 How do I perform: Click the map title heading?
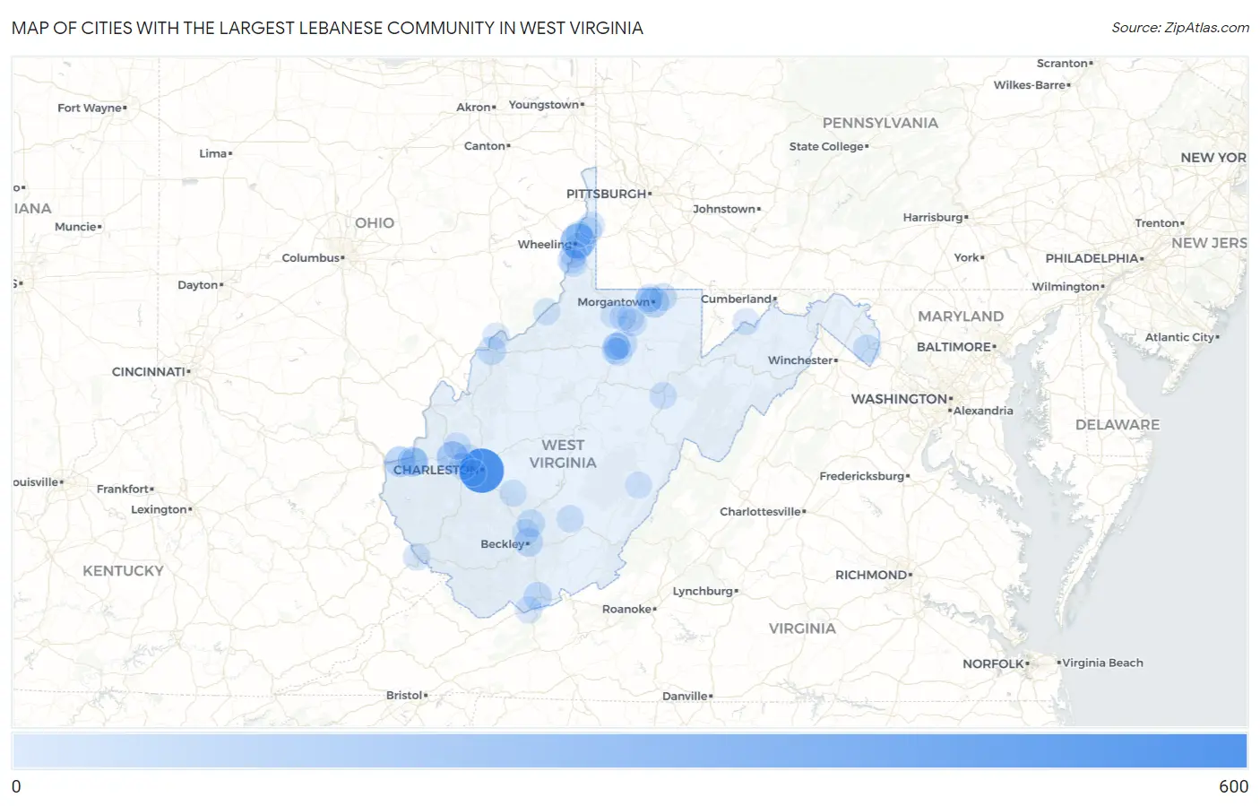coord(327,28)
